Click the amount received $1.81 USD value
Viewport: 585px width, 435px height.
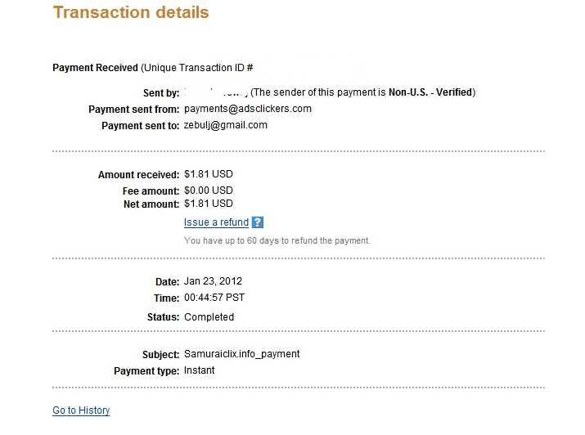[x=208, y=174]
